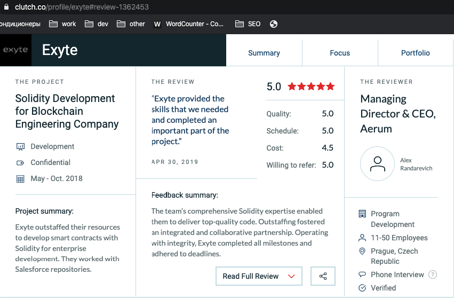Image resolution: width=454 pixels, height=298 pixels.
Task: Click the Development presentation icon
Action: click(20, 147)
